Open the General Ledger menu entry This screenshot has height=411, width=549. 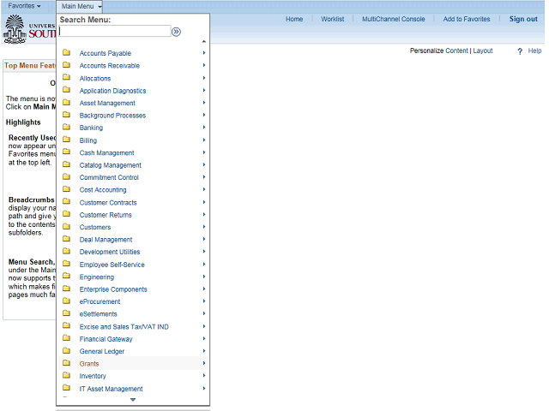[102, 351]
